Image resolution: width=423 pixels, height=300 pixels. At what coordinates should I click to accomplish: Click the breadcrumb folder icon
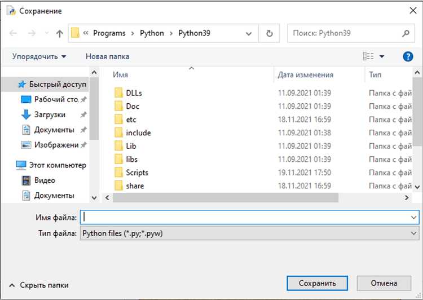point(75,33)
